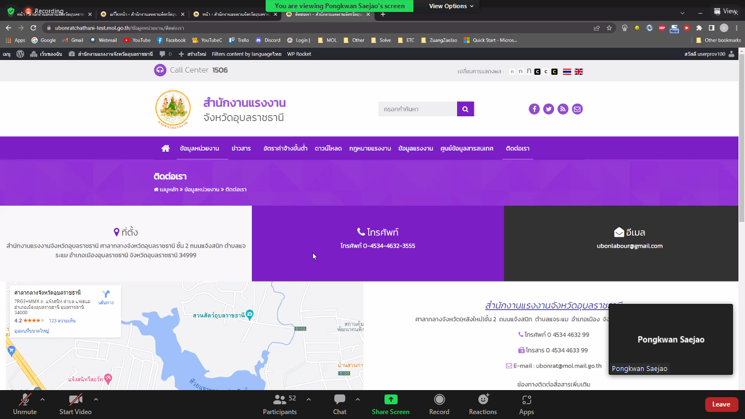Click ดูแผนที่ขนาดใหญ่ link on the map card
This screenshot has width=745, height=419.
(32, 331)
